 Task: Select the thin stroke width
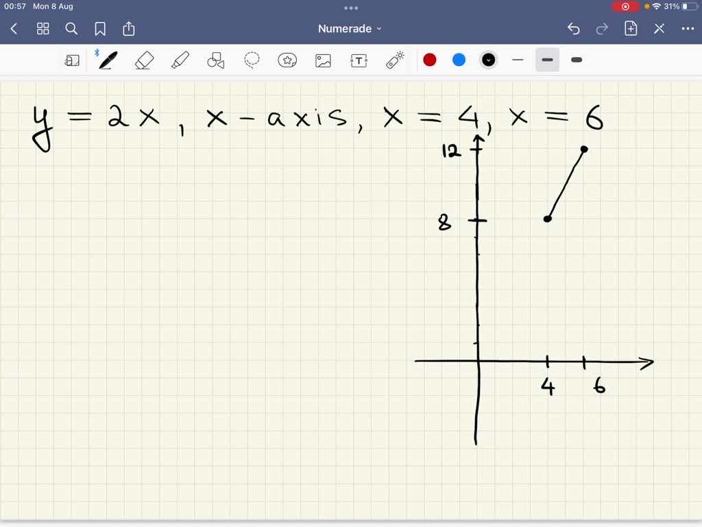518,60
